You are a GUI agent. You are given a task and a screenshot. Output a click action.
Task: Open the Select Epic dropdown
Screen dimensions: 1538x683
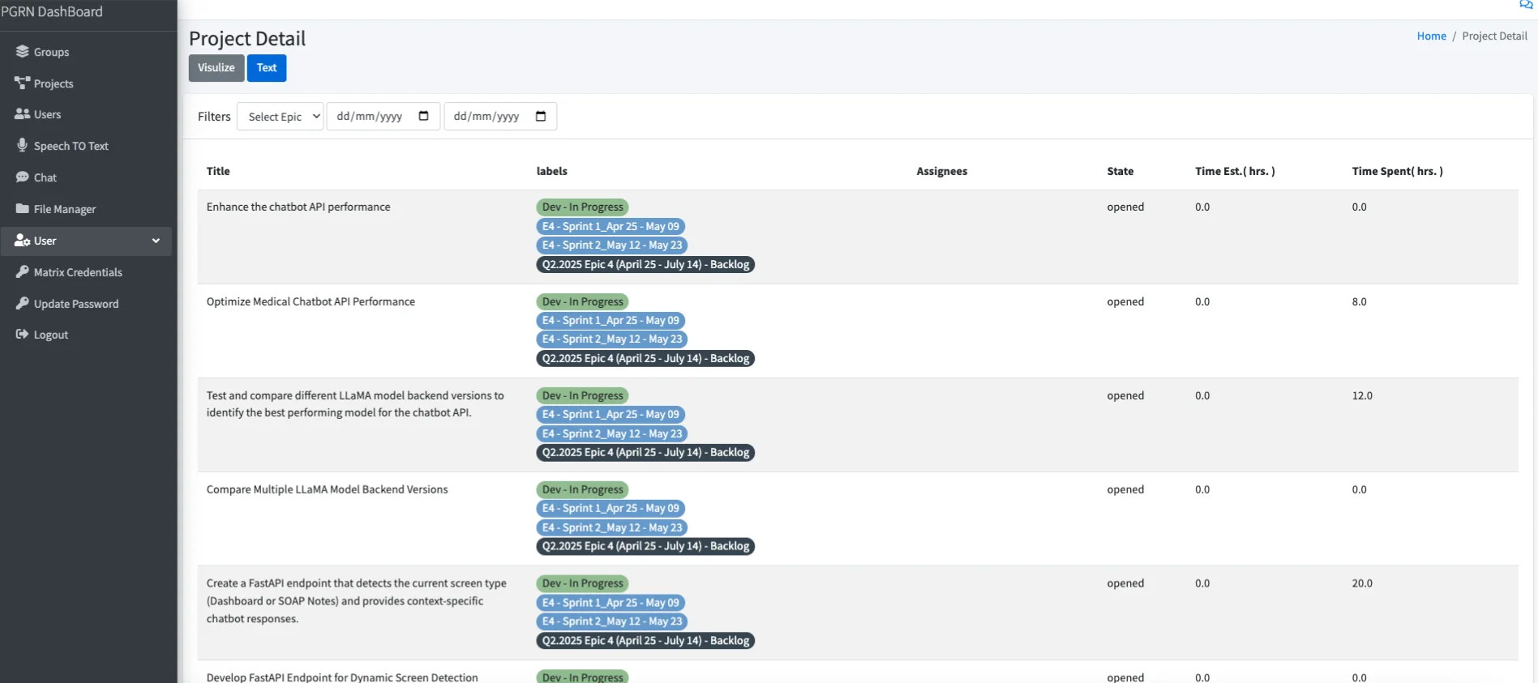point(281,117)
